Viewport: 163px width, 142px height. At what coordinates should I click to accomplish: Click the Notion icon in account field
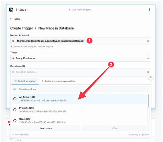point(13,41)
